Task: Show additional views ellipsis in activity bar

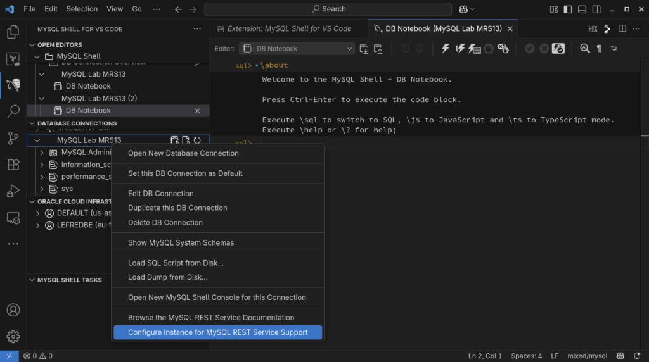Action: click(x=13, y=244)
